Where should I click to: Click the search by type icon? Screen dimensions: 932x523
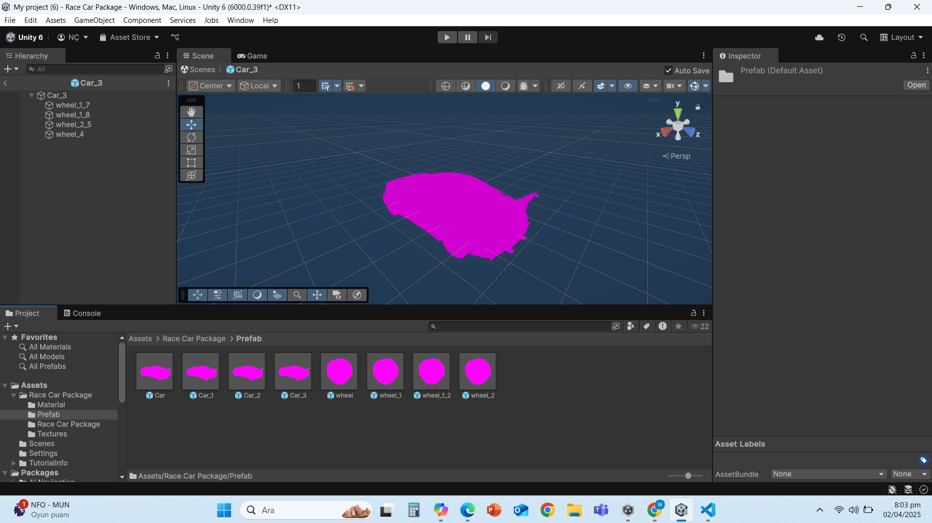[x=630, y=326]
